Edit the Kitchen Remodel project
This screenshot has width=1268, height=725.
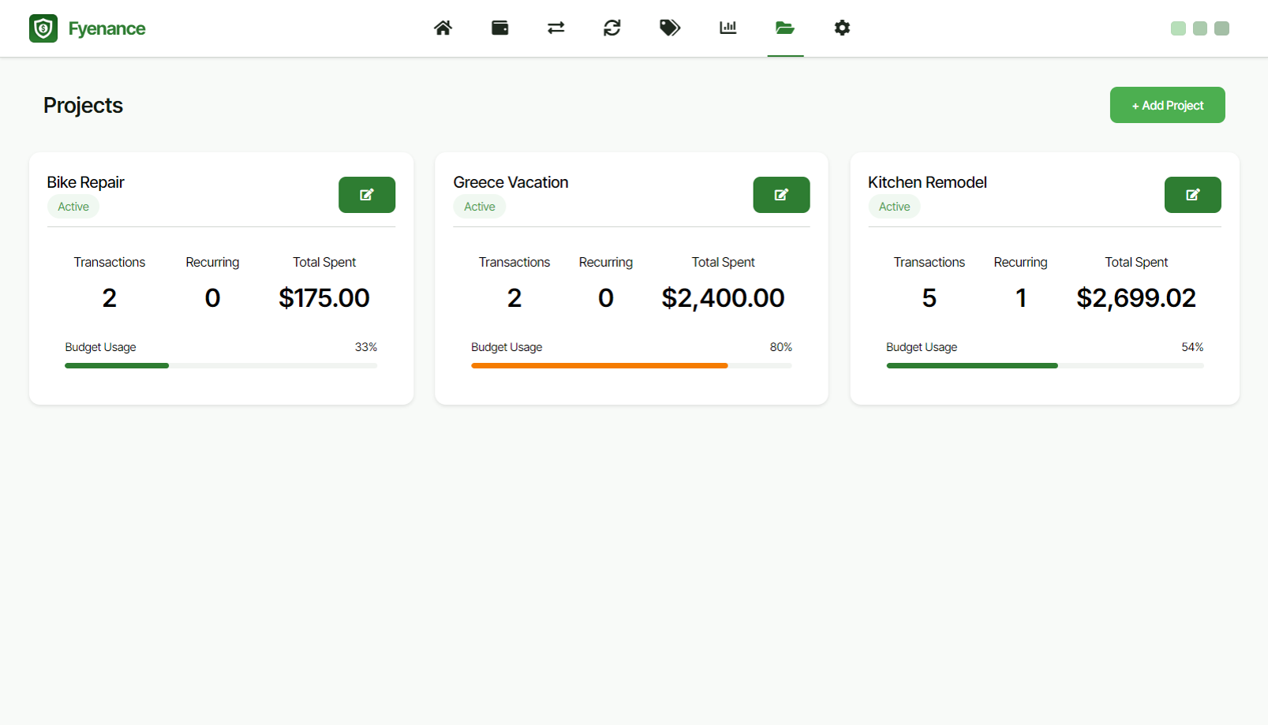click(x=1192, y=194)
